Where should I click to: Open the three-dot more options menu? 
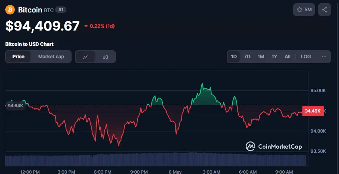324,57
